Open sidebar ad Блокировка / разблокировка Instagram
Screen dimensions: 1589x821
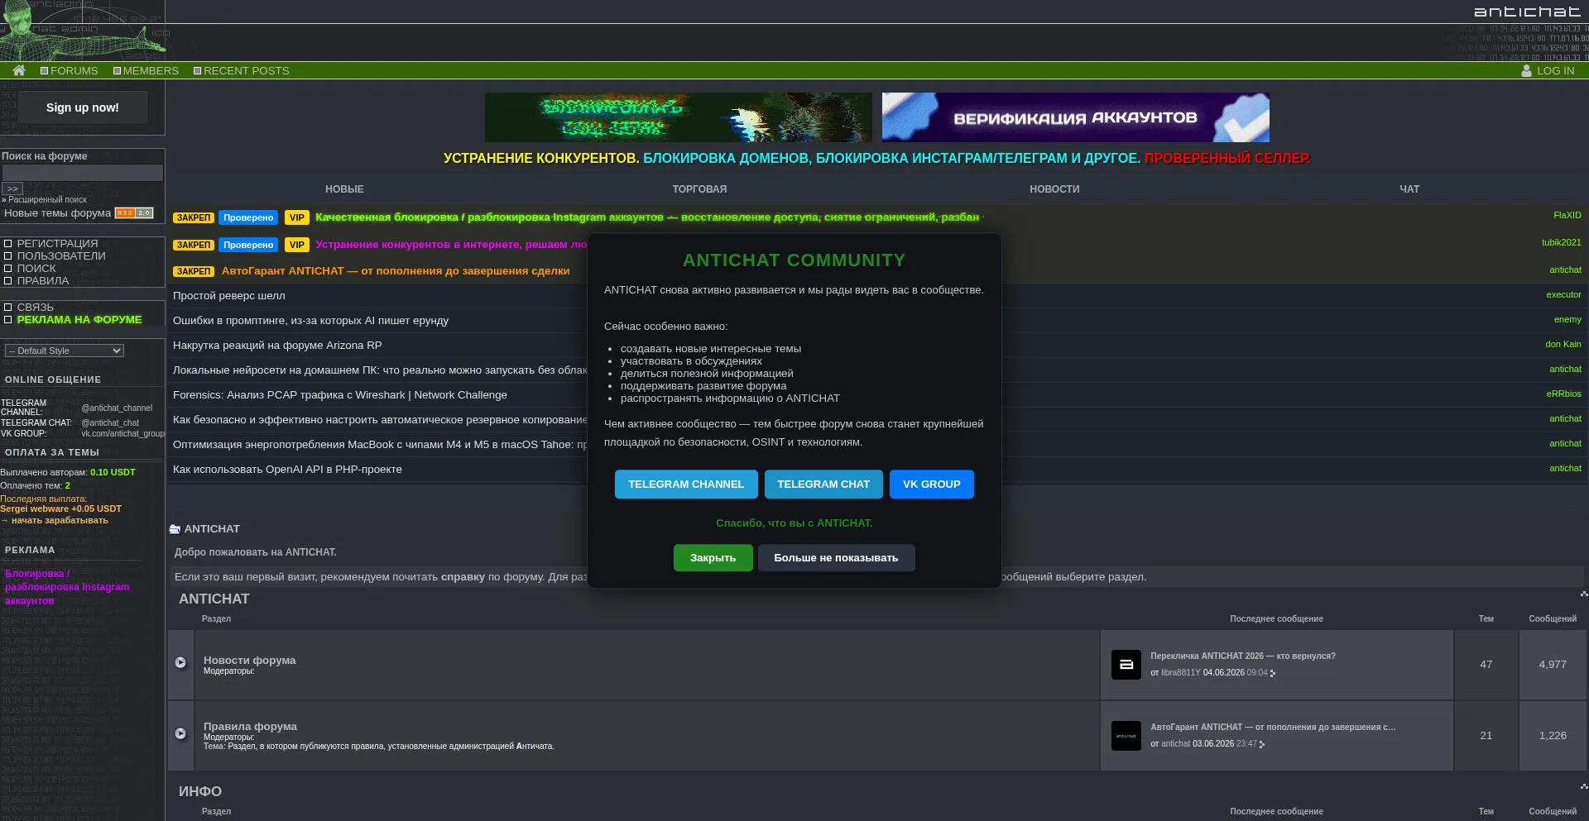coord(67,587)
